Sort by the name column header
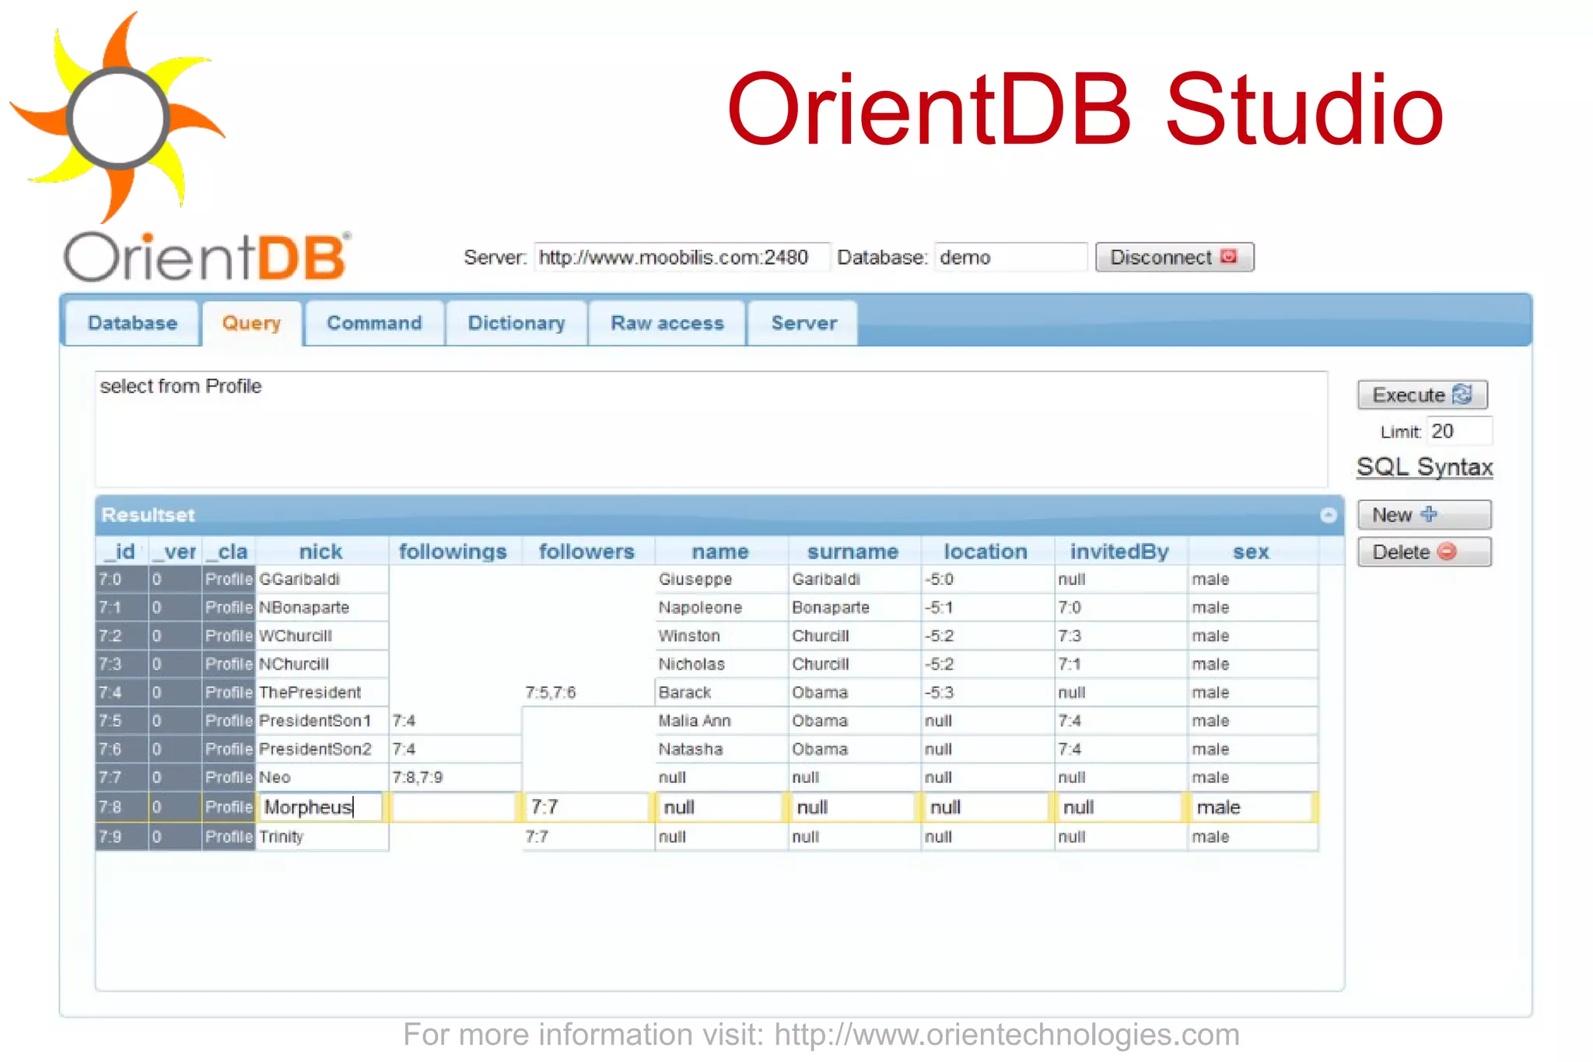 coord(720,552)
